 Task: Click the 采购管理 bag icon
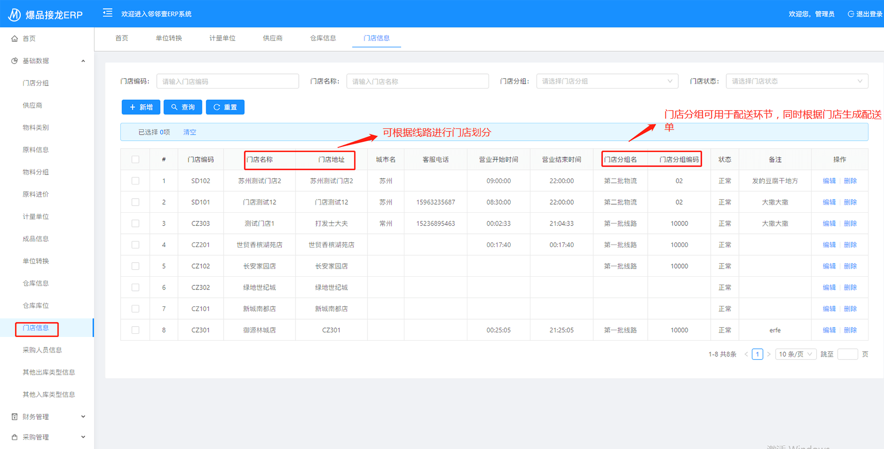click(x=15, y=437)
